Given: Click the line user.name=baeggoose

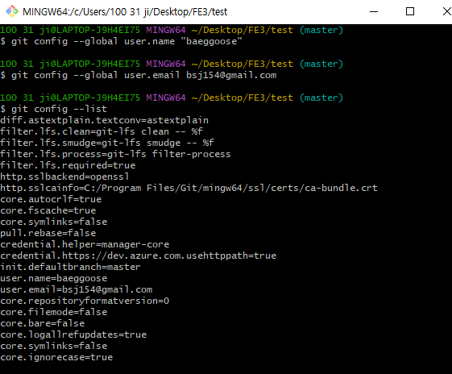Looking at the screenshot, I should (54, 278).
